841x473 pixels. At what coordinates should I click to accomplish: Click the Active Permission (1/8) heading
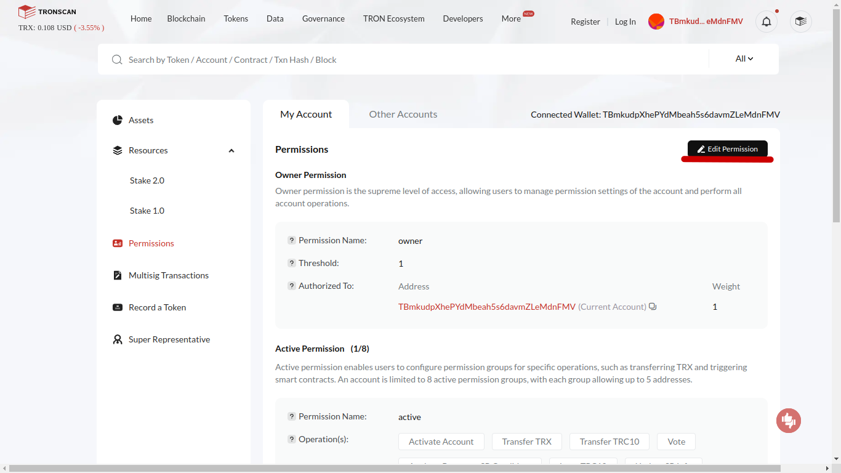click(322, 349)
